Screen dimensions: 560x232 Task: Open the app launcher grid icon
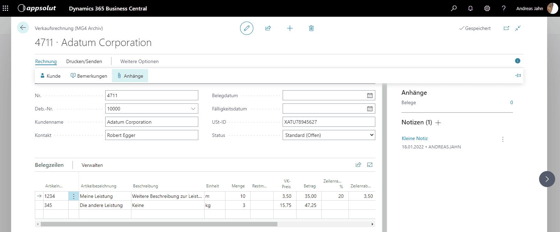[6, 8]
